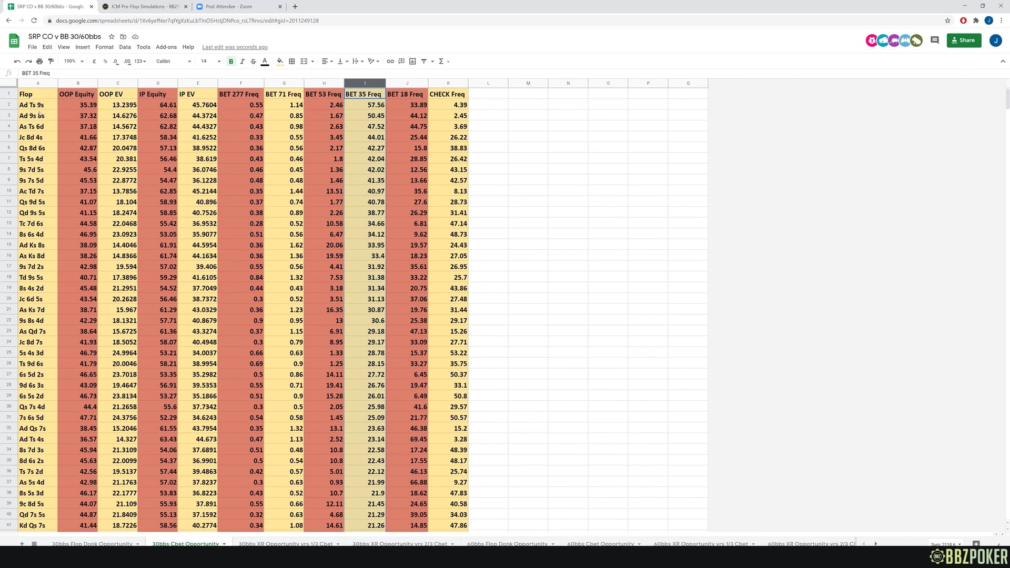The width and height of the screenshot is (1010, 568).
Task: Click the print icon
Action: tap(39, 62)
